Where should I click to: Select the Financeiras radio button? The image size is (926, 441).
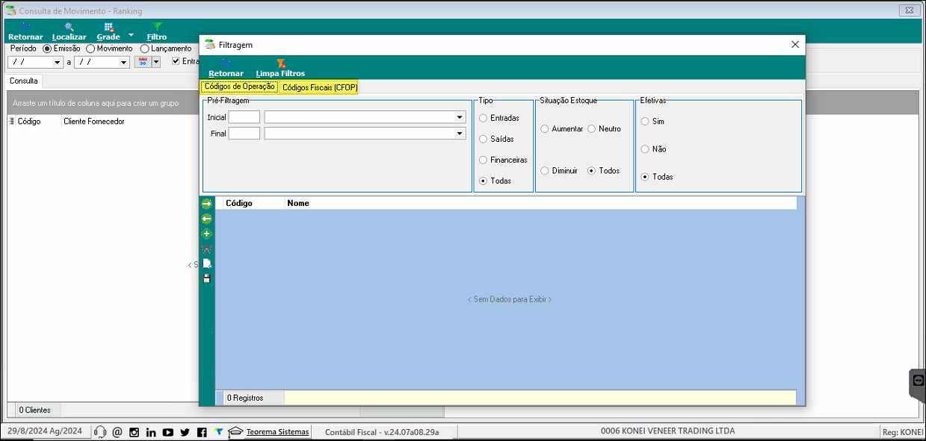pyautogui.click(x=483, y=160)
